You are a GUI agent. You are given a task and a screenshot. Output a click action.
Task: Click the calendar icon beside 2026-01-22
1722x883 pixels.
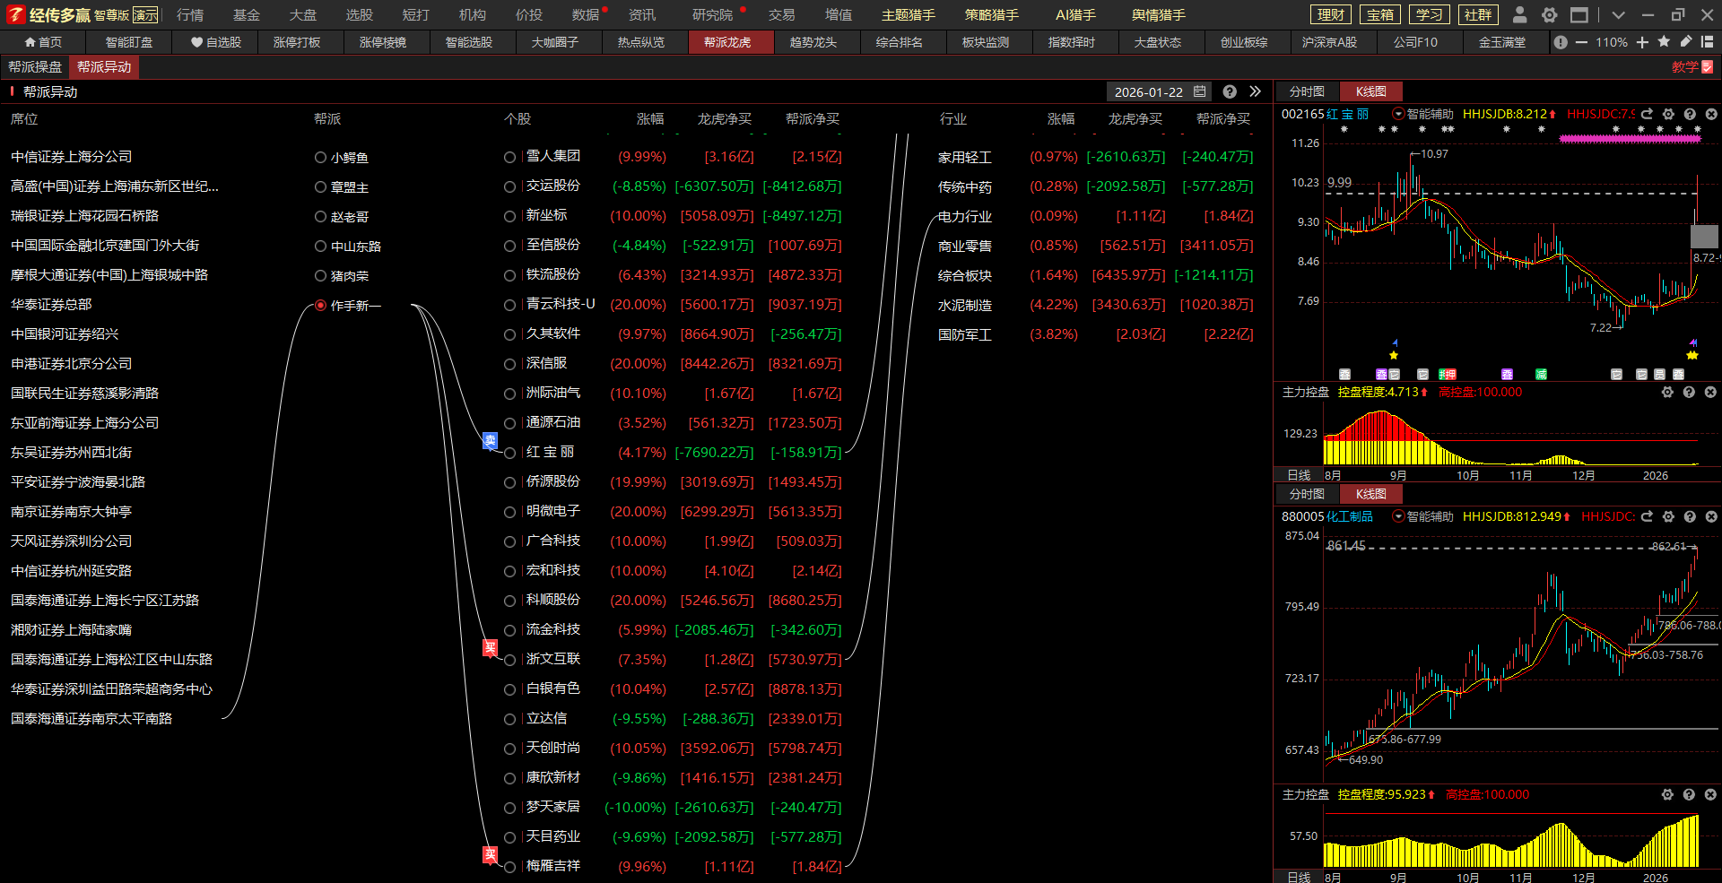(1200, 91)
